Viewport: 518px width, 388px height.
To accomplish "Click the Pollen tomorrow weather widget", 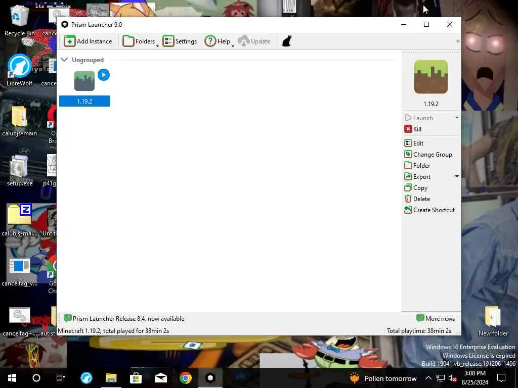I will click(383, 378).
